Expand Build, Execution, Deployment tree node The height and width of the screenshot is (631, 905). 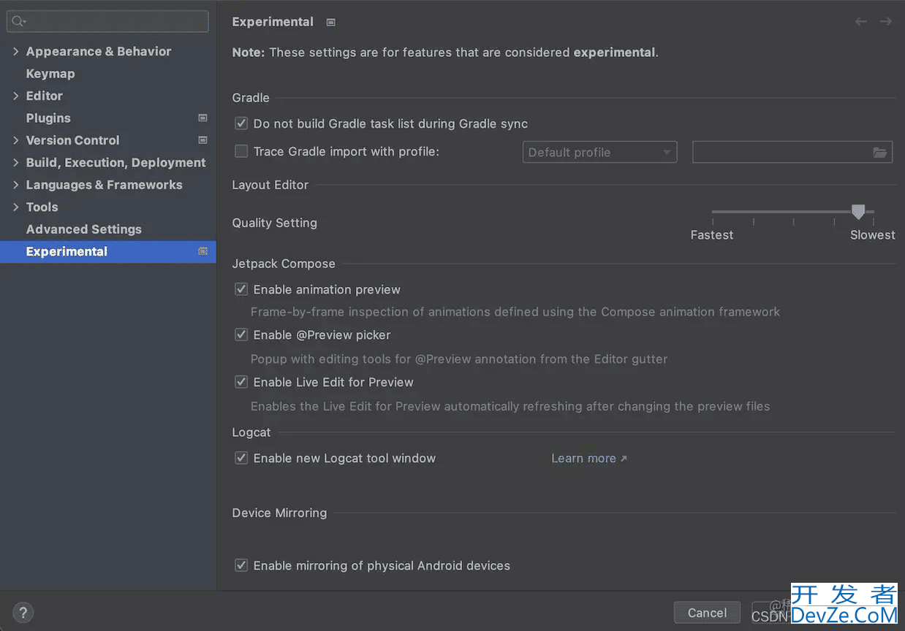15,162
